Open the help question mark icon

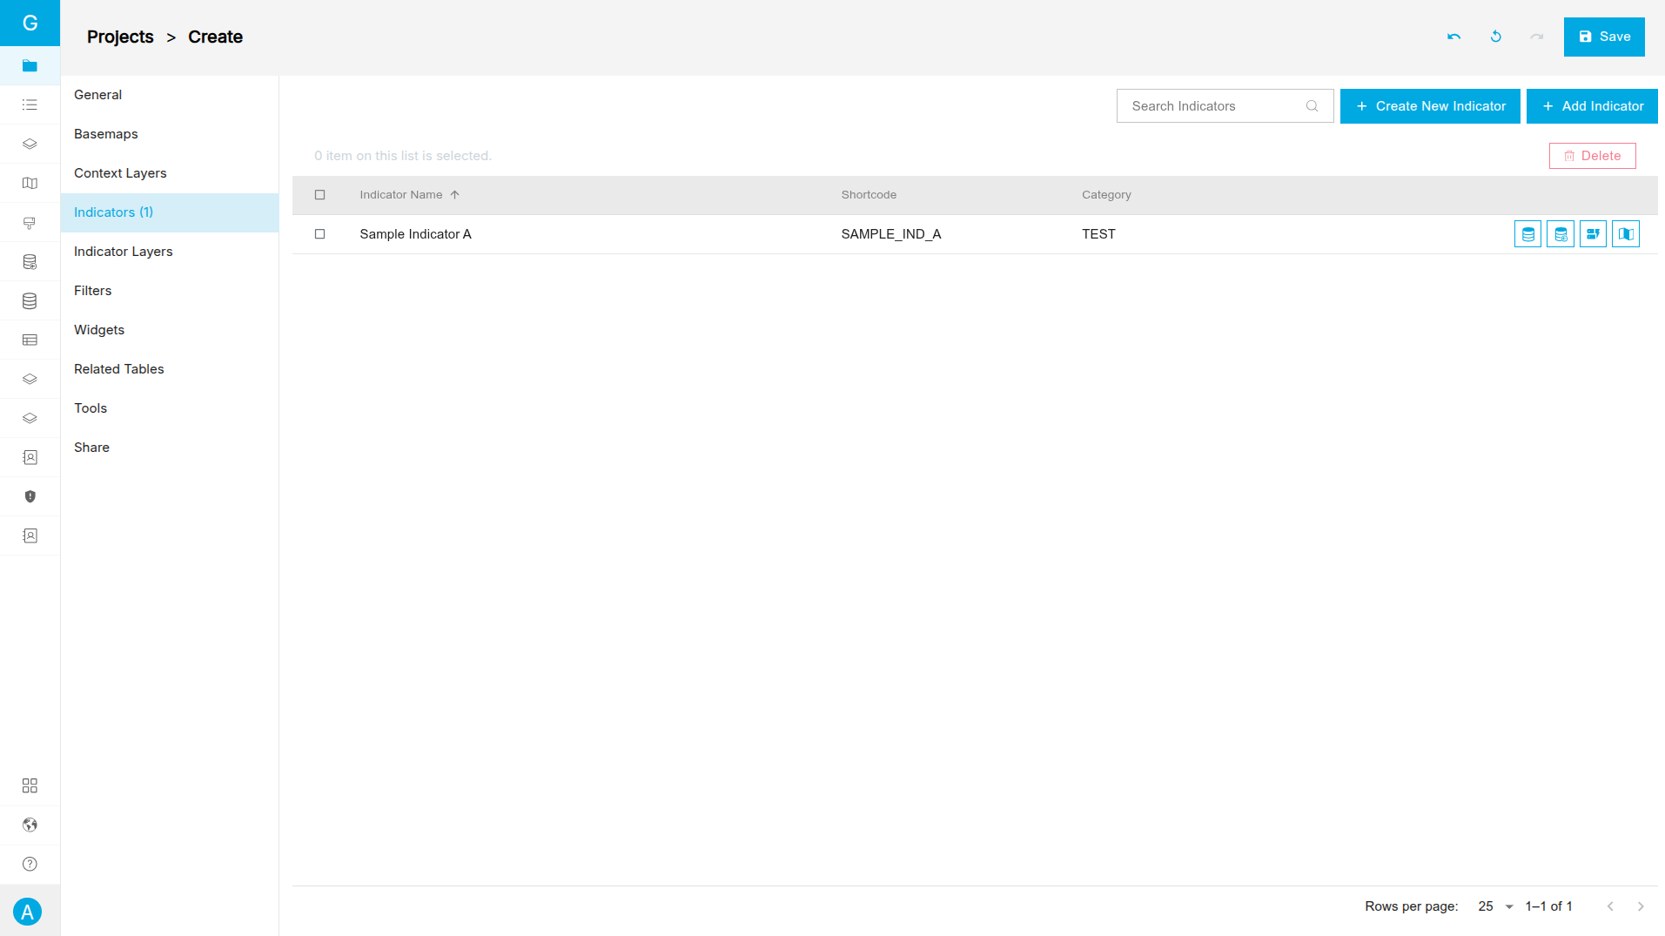coord(30,864)
